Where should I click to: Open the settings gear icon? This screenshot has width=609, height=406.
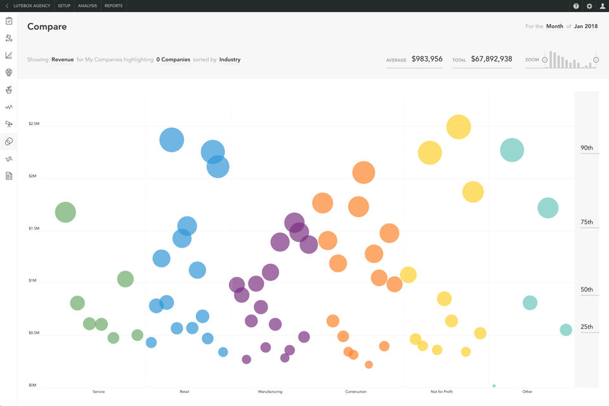pyautogui.click(x=589, y=6)
